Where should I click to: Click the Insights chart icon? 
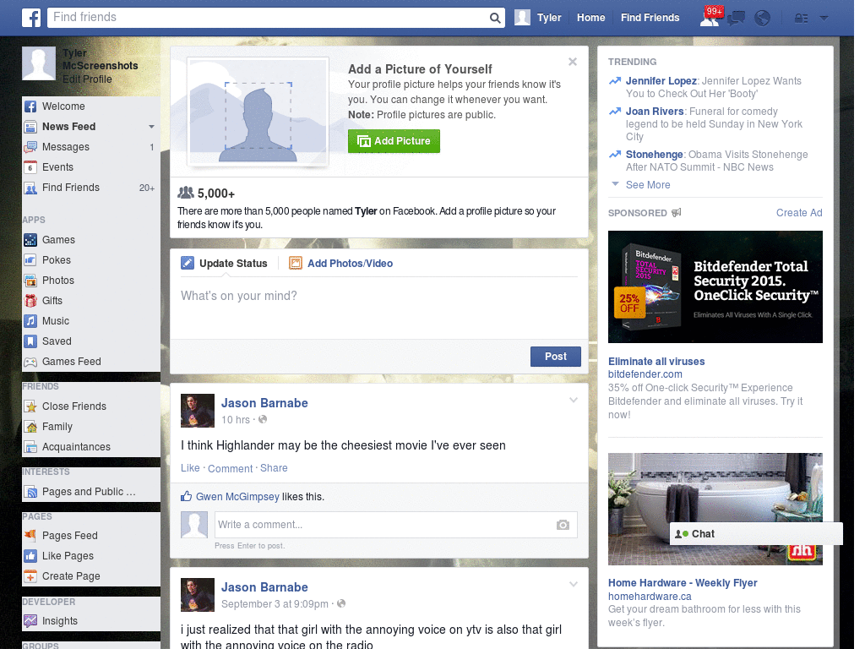click(30, 621)
